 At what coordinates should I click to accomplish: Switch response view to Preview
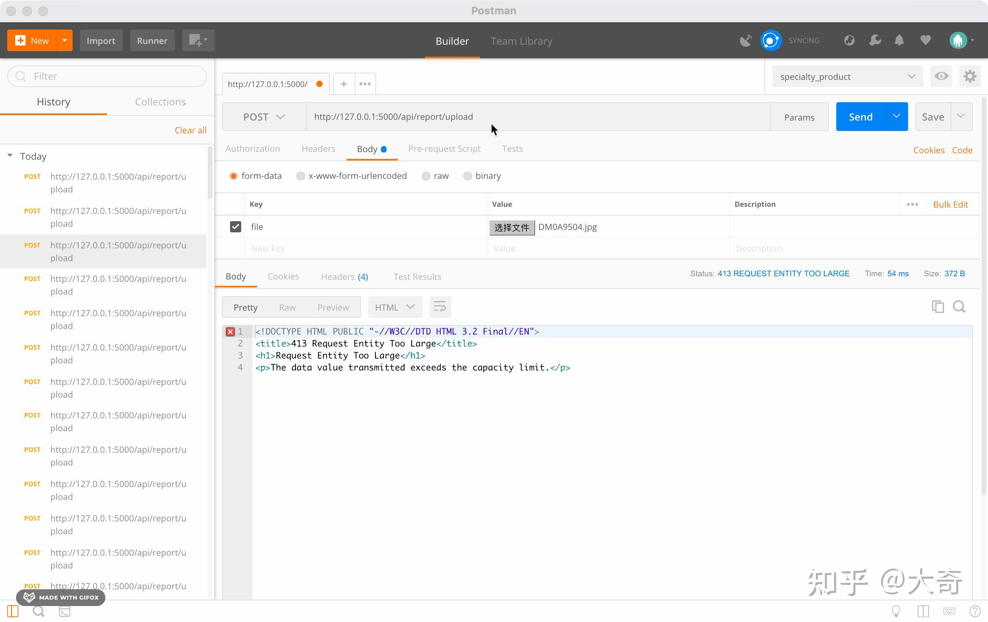[x=333, y=307]
